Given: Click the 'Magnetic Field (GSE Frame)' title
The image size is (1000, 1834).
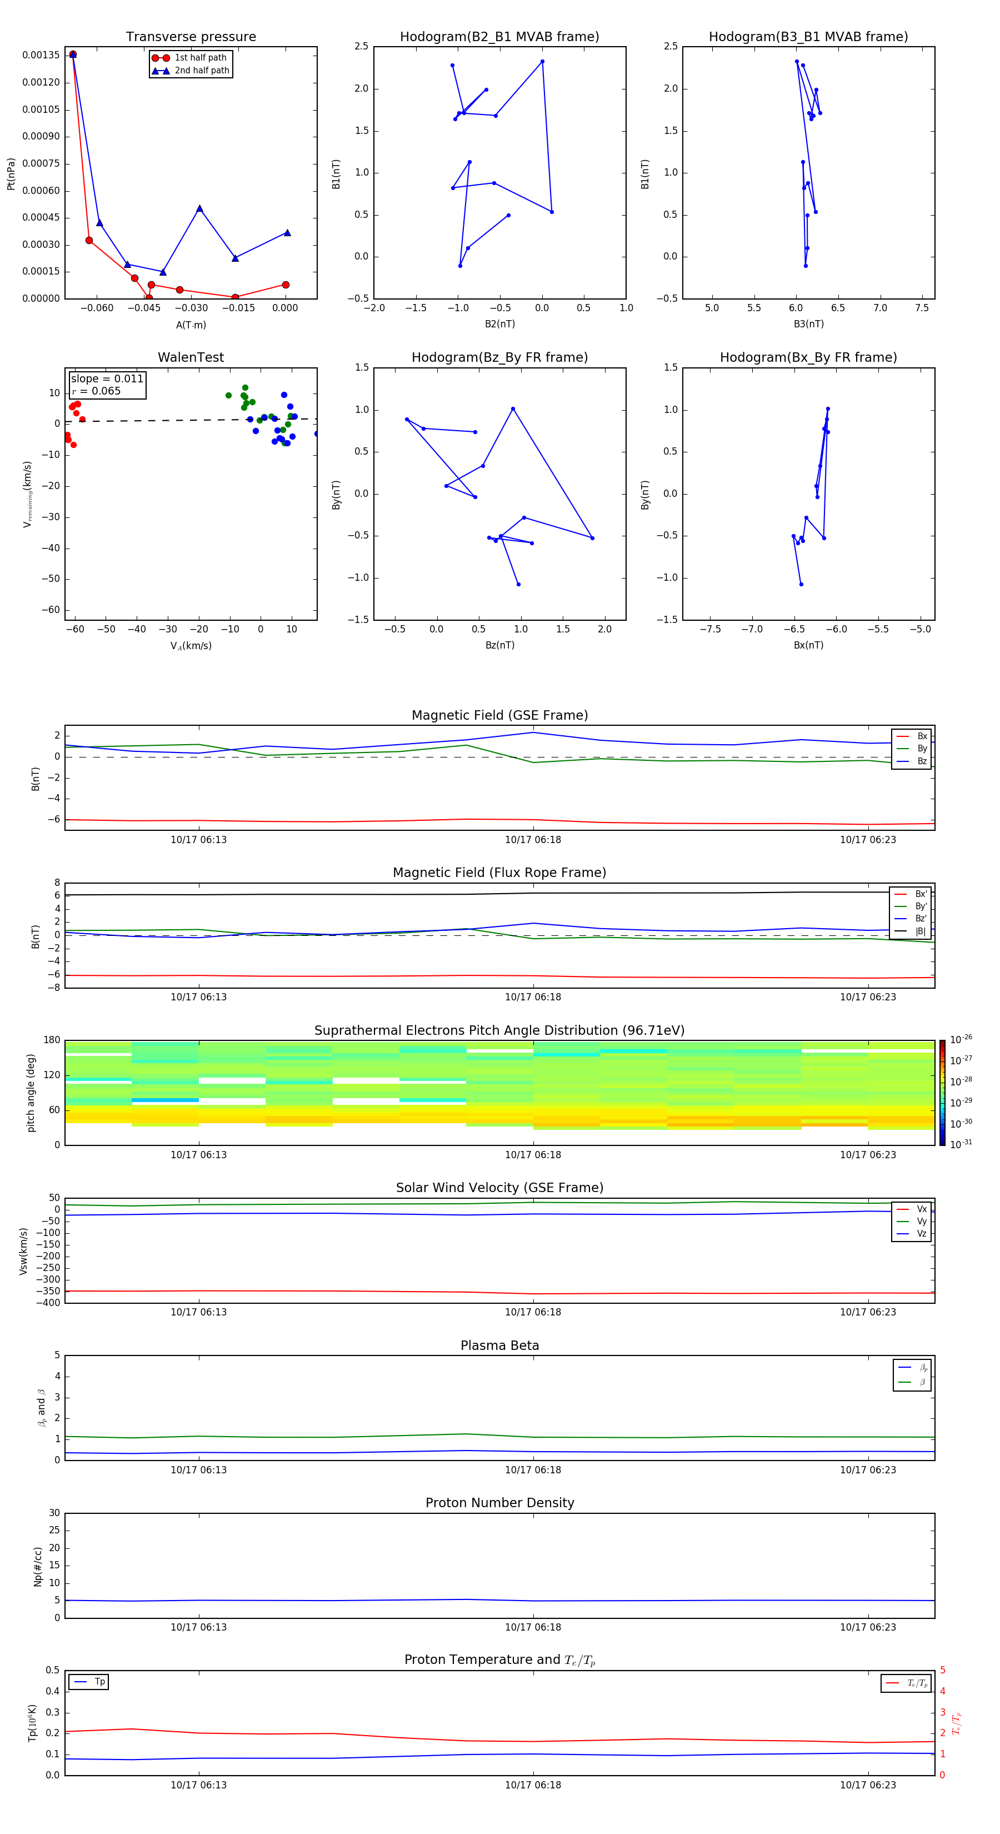Looking at the screenshot, I should point(499,715).
